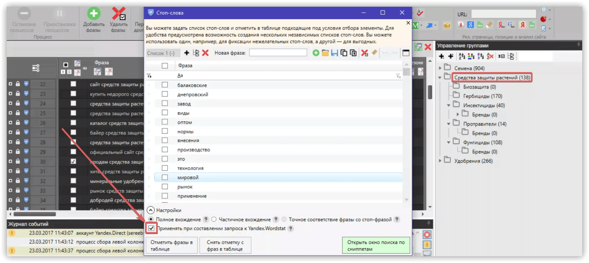Viewport: 589px width, 263px height.
Task: Collapse the Фунгициды (108) group
Action: coord(449,142)
